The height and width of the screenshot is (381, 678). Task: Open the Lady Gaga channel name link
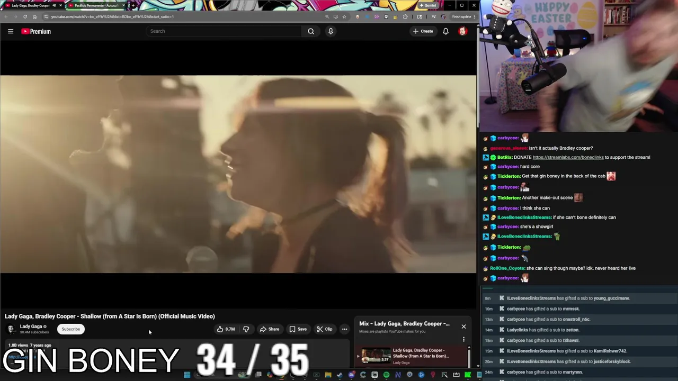(31, 326)
